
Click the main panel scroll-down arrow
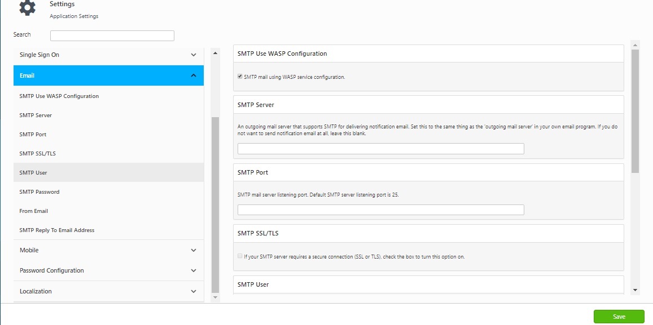click(635, 290)
